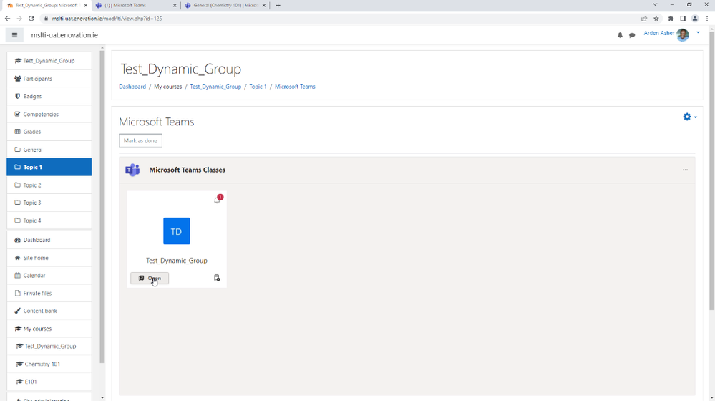Open the activity settings gear menu
This screenshot has height=401, width=715.
coord(689,117)
